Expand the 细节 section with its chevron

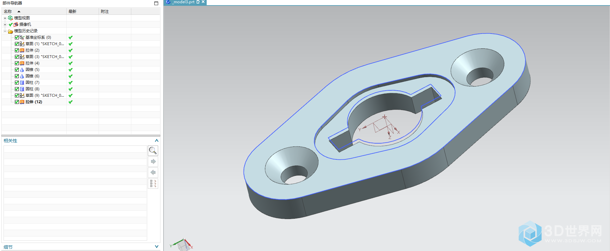pyautogui.click(x=157, y=247)
